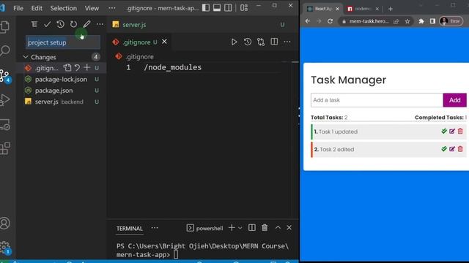Switch to server.js editor tab

[134, 25]
